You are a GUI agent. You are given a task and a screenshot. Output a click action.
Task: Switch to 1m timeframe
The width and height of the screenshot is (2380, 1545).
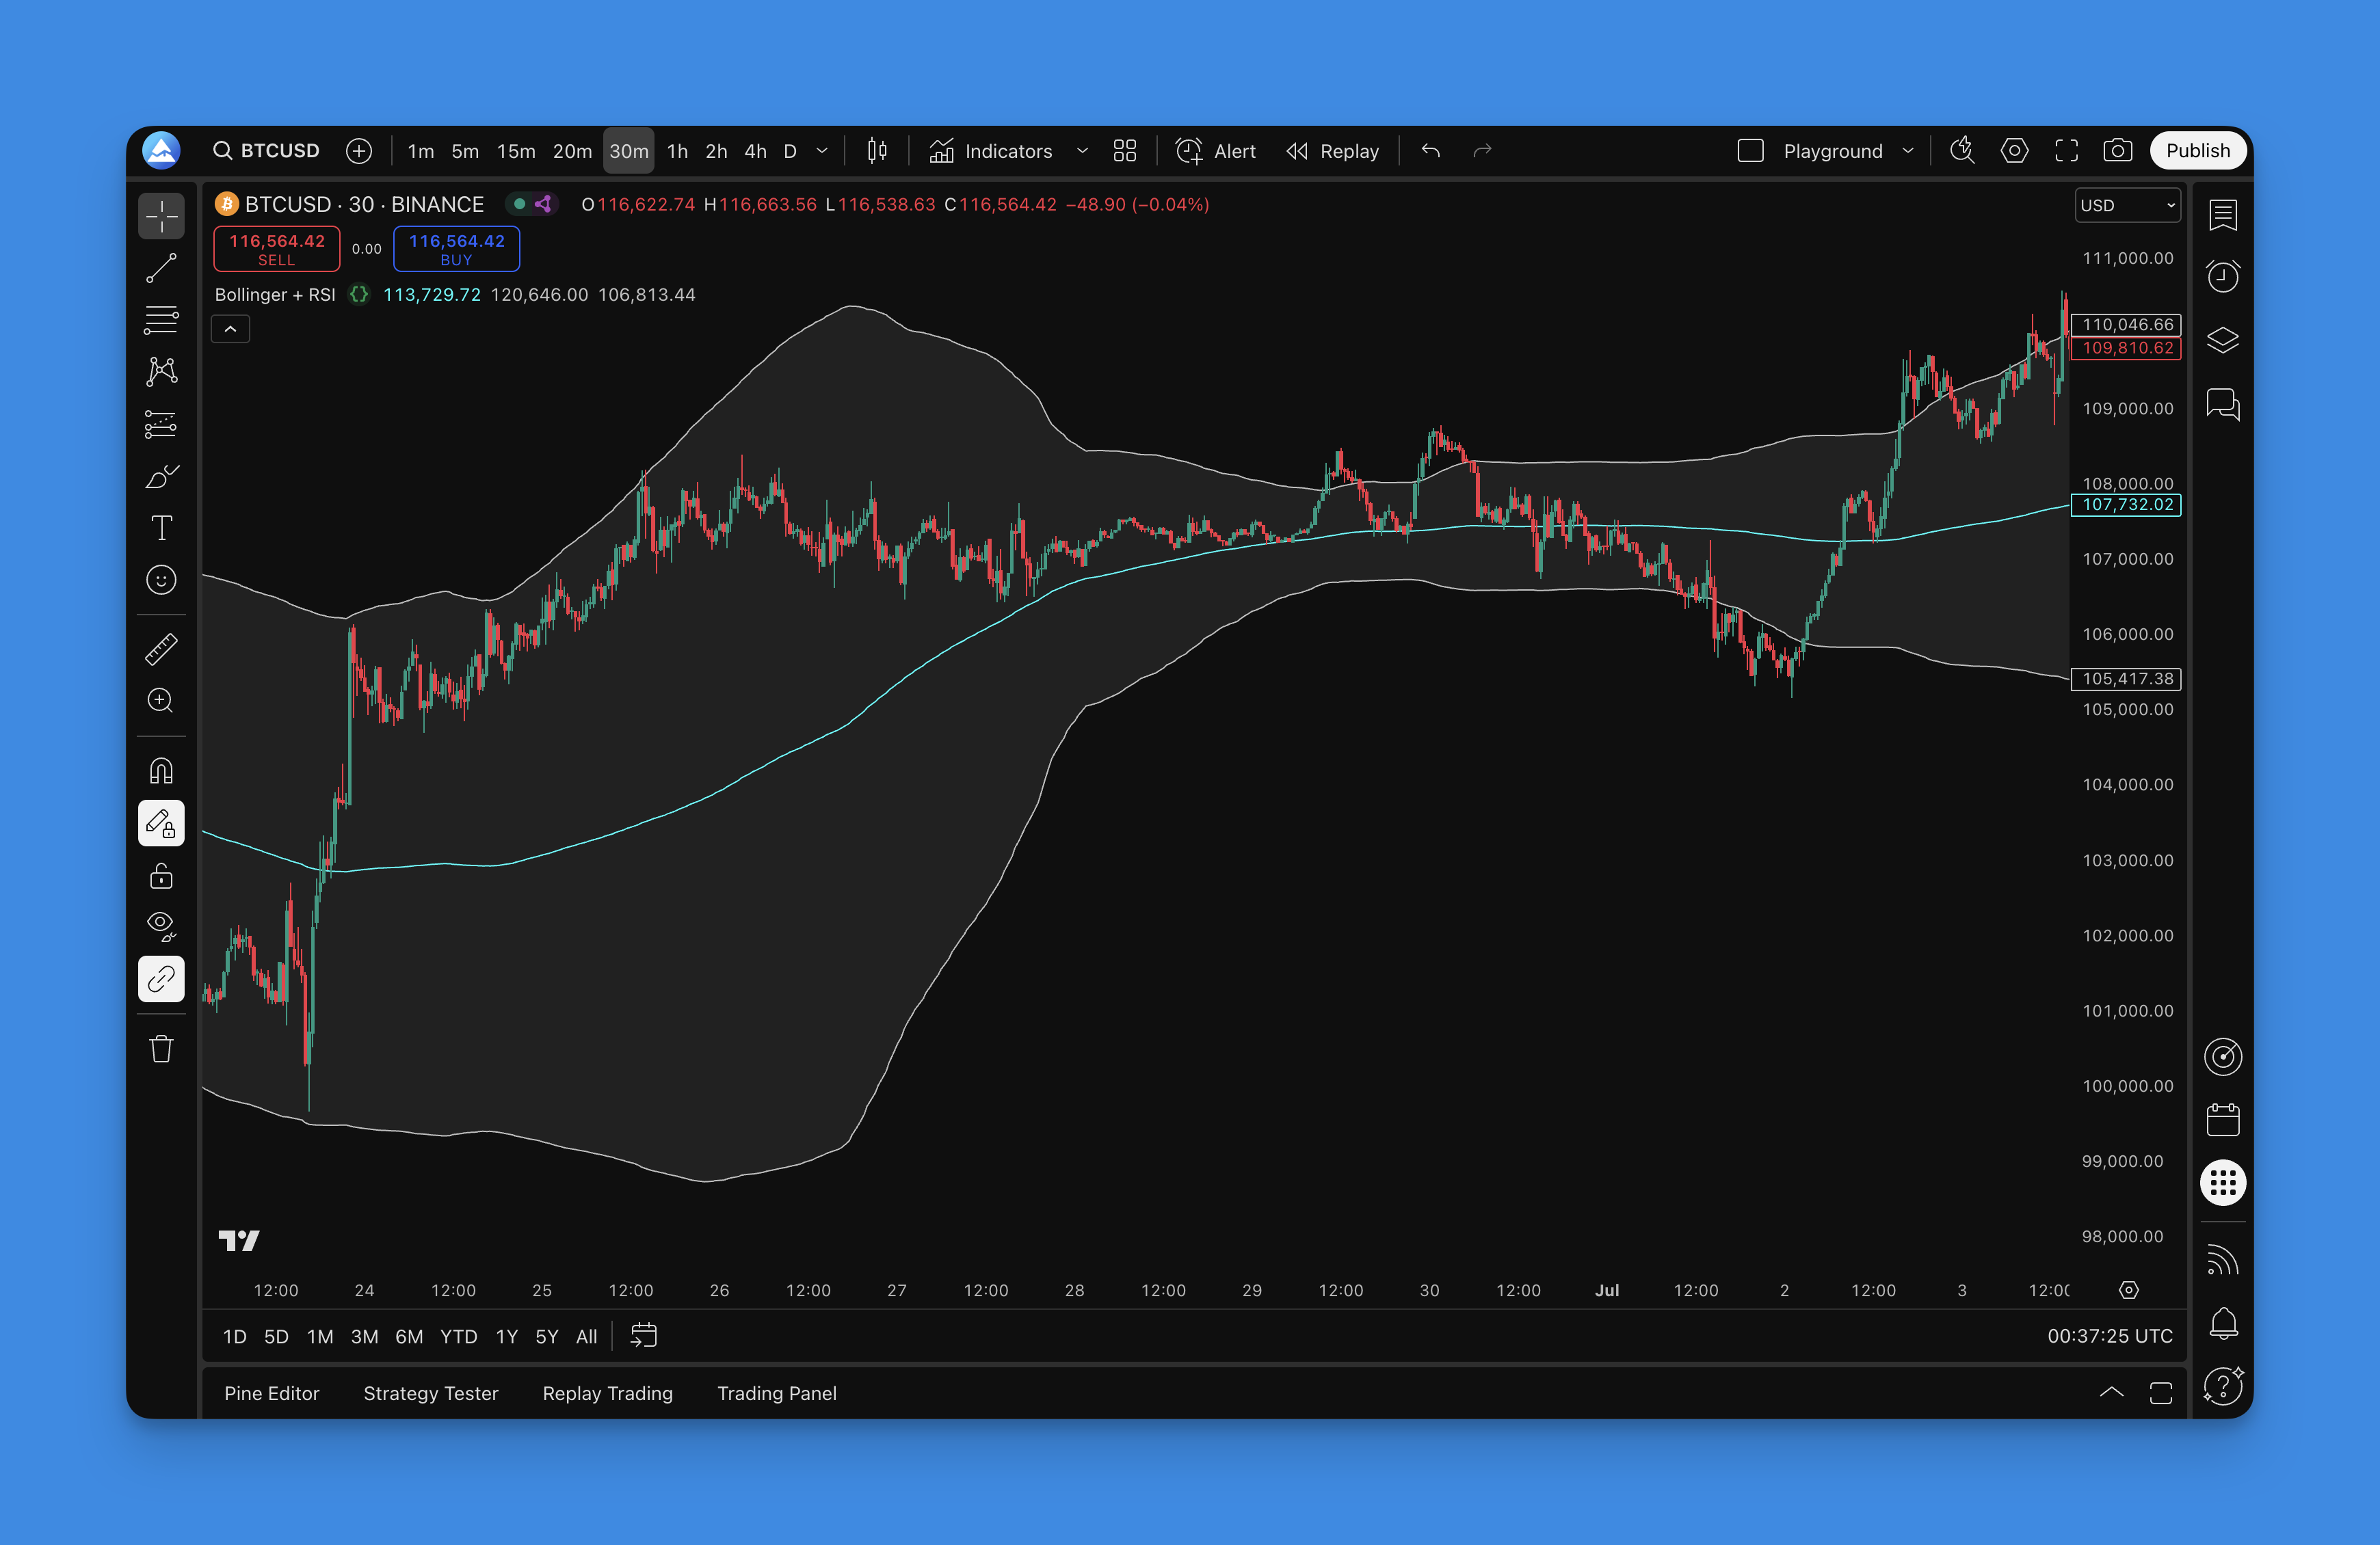[421, 151]
